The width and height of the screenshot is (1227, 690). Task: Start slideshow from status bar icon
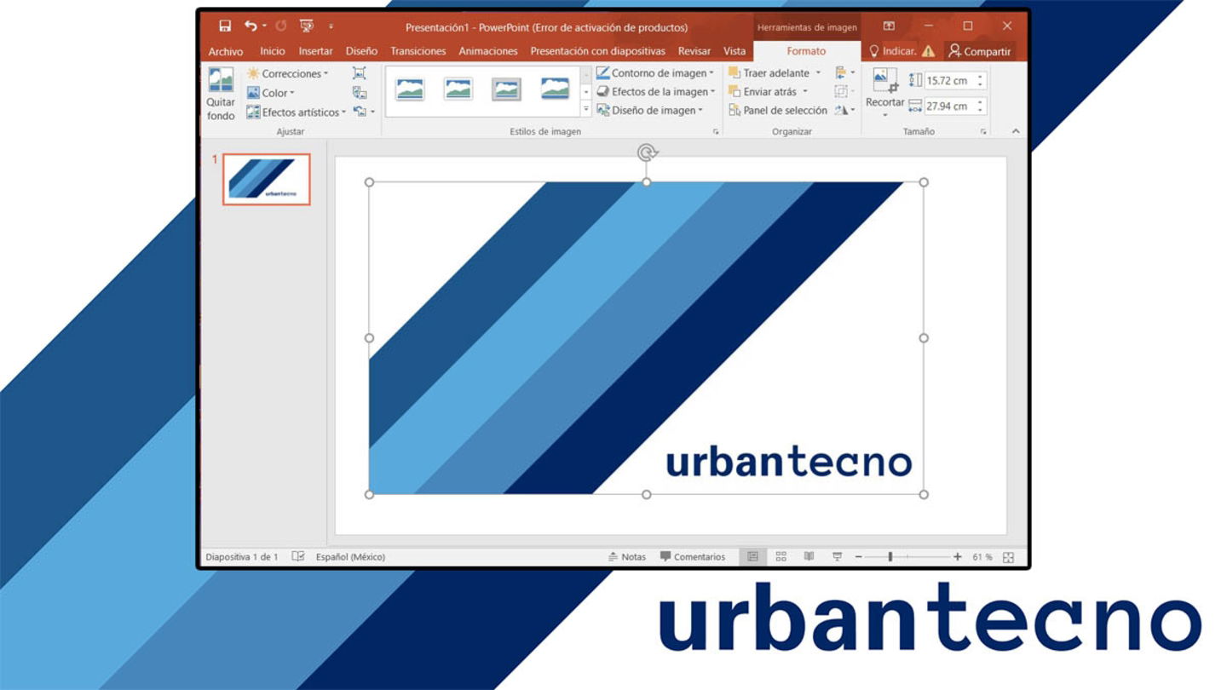click(x=838, y=557)
